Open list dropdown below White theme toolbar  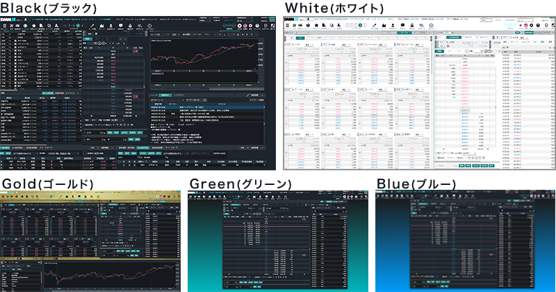302,33
